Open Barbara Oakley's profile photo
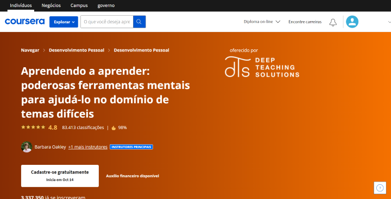Viewport: 391px width, 199px height. tap(27, 147)
